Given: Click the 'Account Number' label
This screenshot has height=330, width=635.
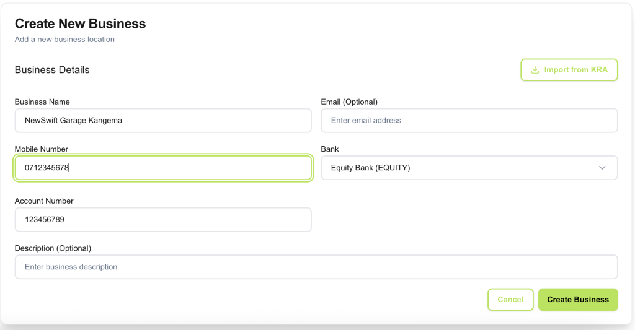Looking at the screenshot, I should (44, 201).
